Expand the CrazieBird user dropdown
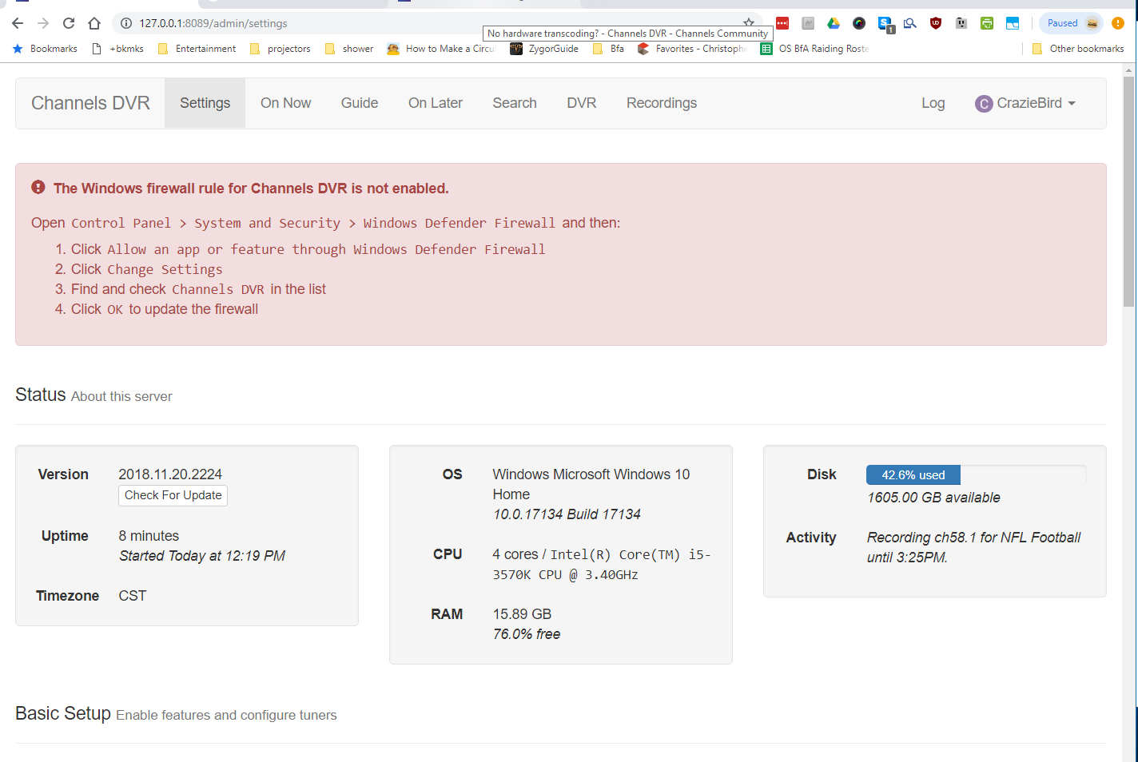The width and height of the screenshot is (1138, 762). pos(1025,103)
